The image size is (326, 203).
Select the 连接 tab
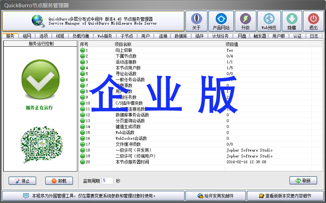point(163,36)
